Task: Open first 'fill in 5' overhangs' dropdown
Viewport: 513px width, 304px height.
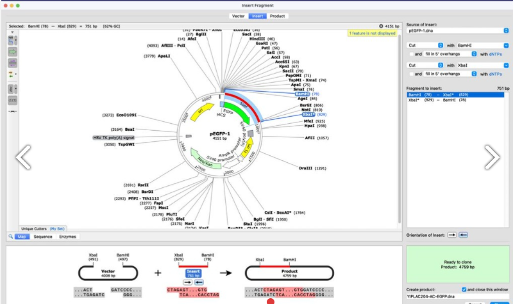Action: pos(450,54)
